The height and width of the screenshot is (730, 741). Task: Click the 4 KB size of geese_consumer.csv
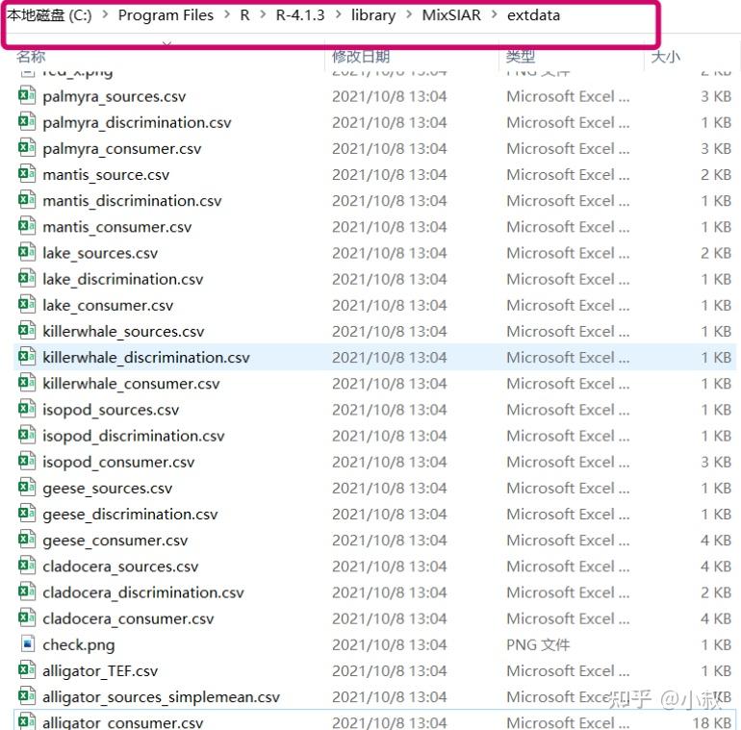(716, 541)
